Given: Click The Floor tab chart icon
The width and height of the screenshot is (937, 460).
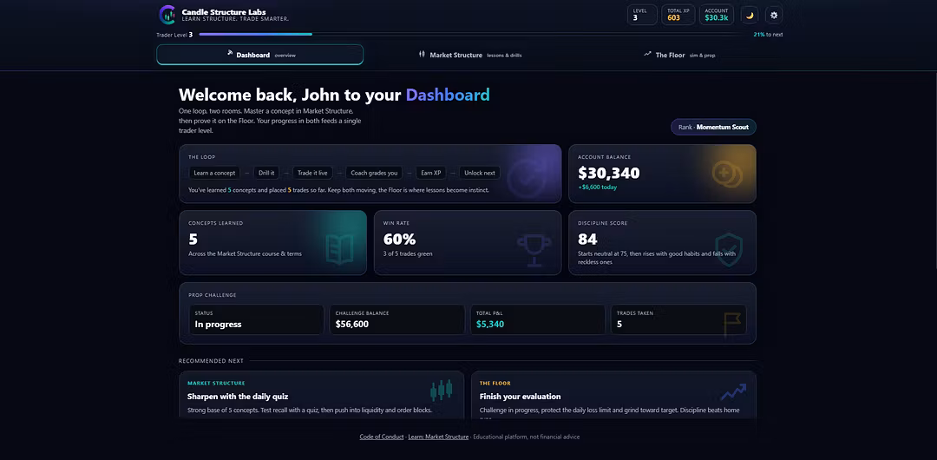Looking at the screenshot, I should click(647, 54).
